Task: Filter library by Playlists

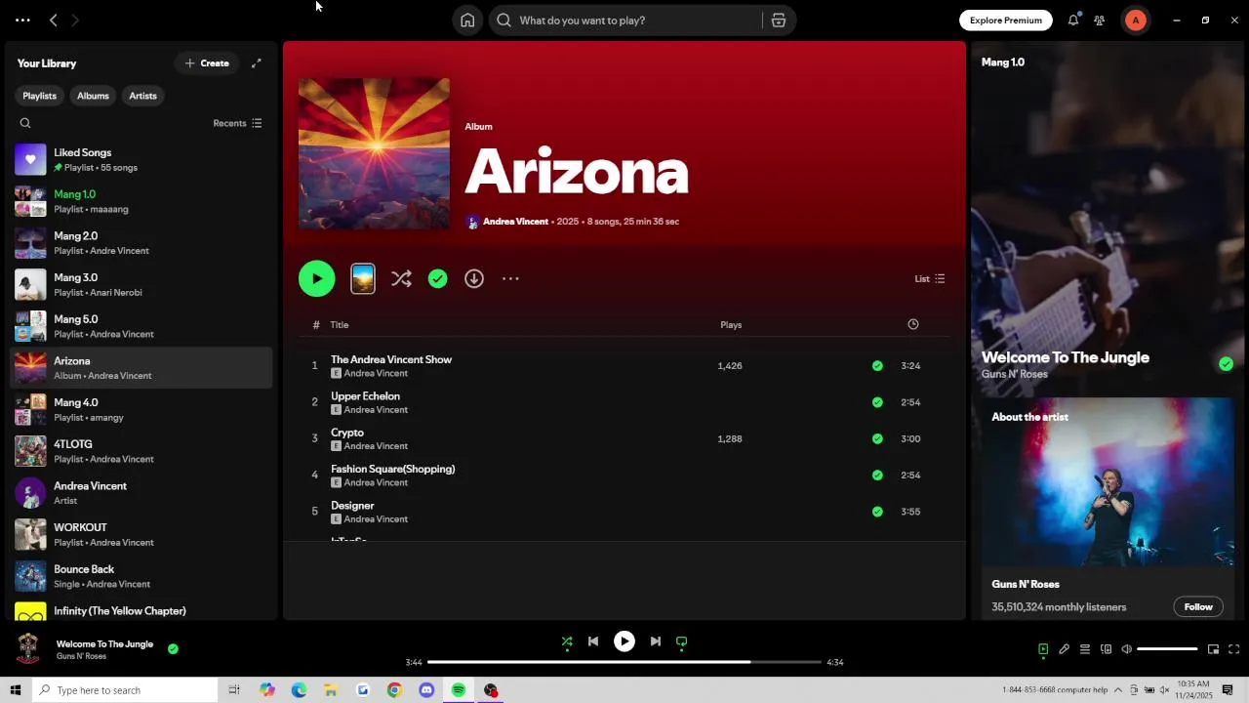Action: pyautogui.click(x=39, y=96)
